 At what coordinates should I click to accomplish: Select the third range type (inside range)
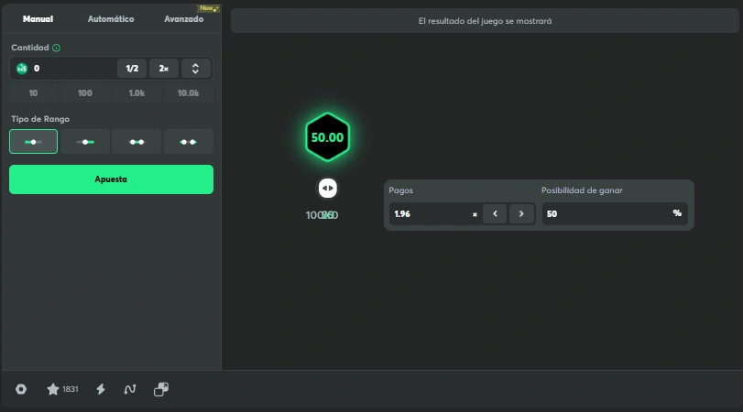click(x=137, y=142)
